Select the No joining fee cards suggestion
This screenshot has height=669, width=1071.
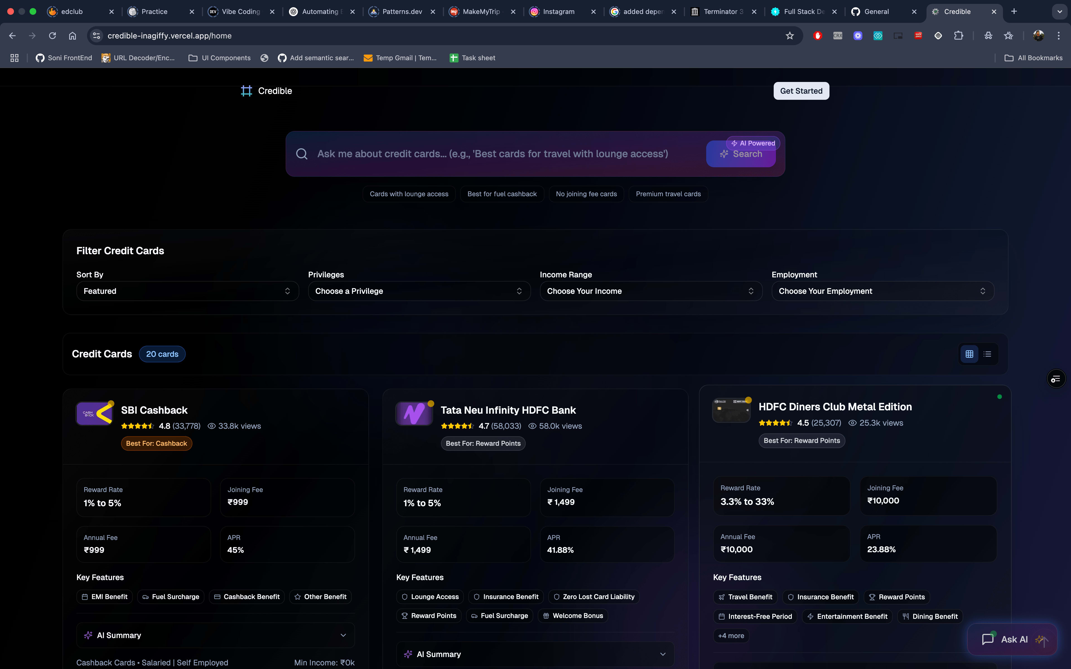(586, 194)
